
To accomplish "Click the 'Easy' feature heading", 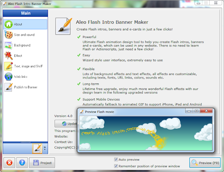I will click(x=86, y=55).
